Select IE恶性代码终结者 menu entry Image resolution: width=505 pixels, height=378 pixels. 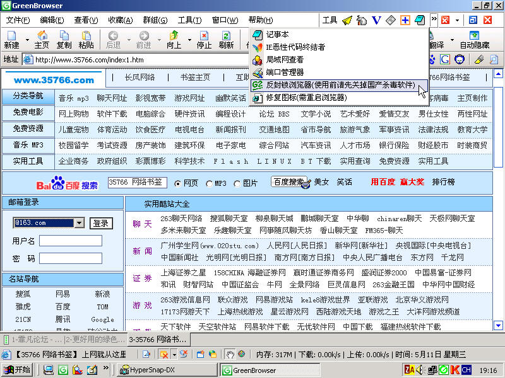click(339, 47)
